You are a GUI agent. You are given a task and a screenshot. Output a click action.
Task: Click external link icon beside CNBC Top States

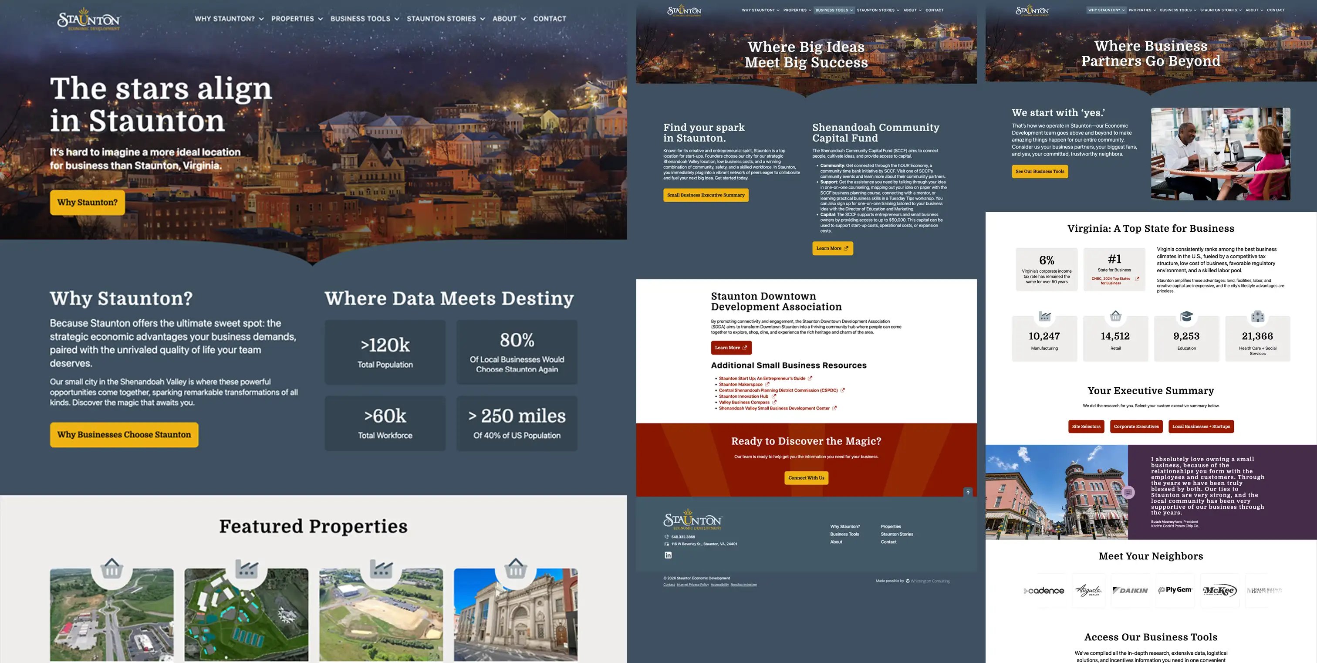tap(1137, 279)
